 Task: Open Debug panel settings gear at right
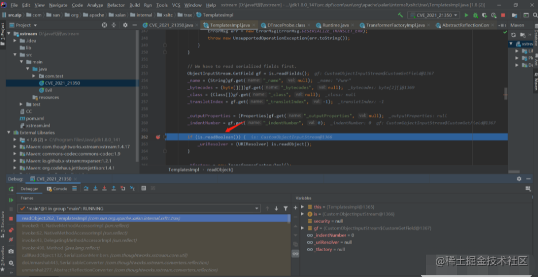[519, 179]
